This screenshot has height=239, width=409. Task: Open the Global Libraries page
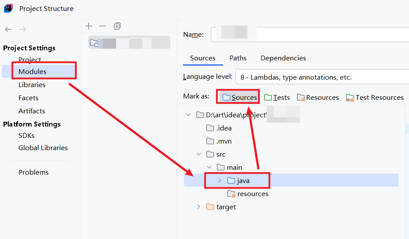coord(43,148)
